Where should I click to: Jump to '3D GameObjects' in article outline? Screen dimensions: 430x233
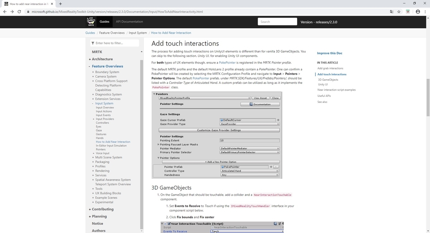click(328, 80)
